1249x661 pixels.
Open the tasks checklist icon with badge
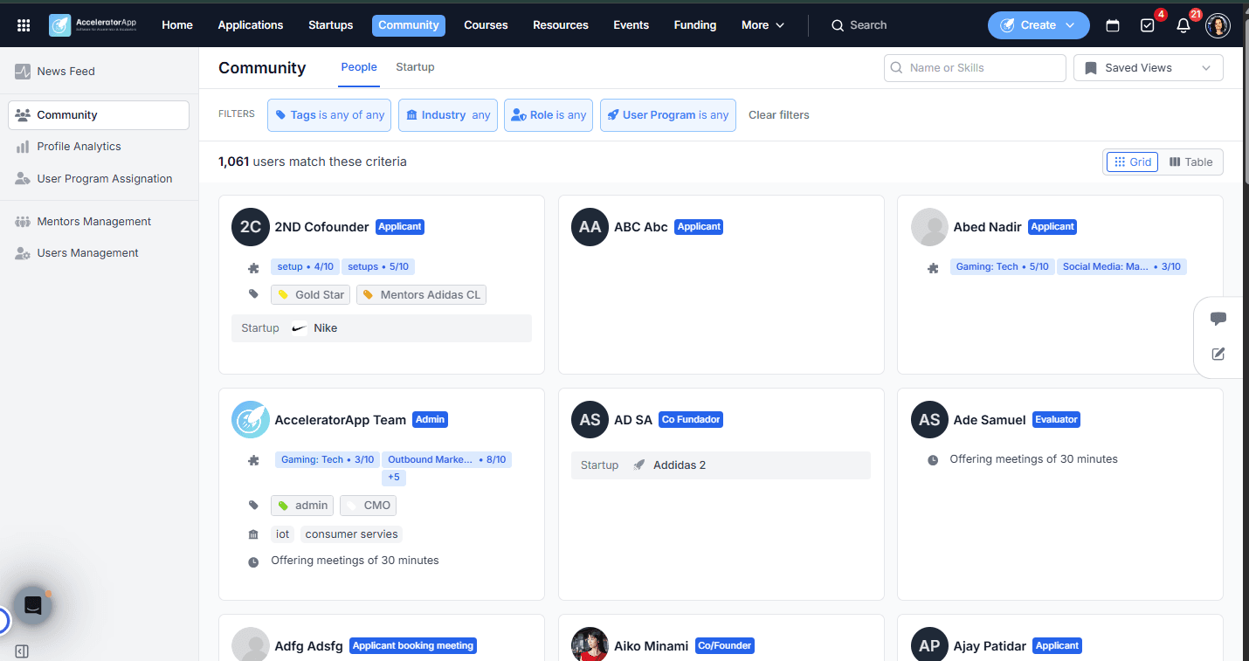click(1148, 25)
